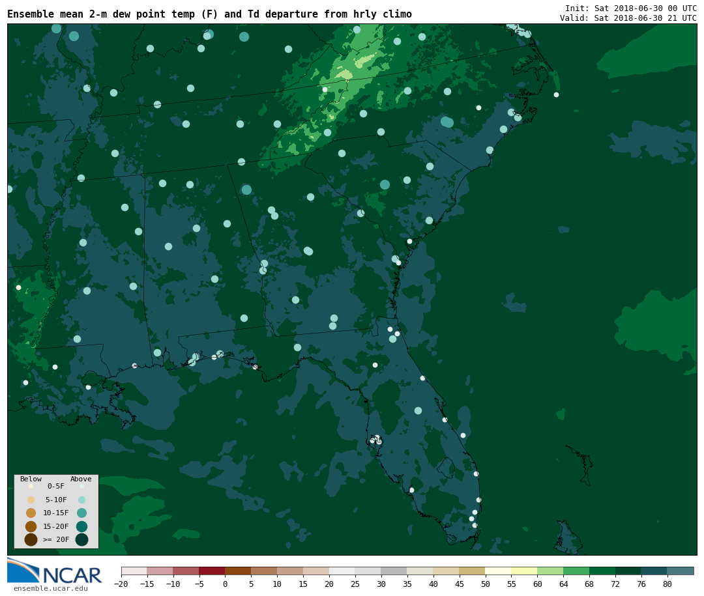Select the light green swatch between 60 and 64
704x596 pixels.
tap(551, 571)
